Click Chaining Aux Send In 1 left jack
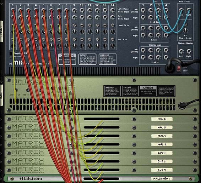The width and height of the screenshot is (201, 183). 143,50
